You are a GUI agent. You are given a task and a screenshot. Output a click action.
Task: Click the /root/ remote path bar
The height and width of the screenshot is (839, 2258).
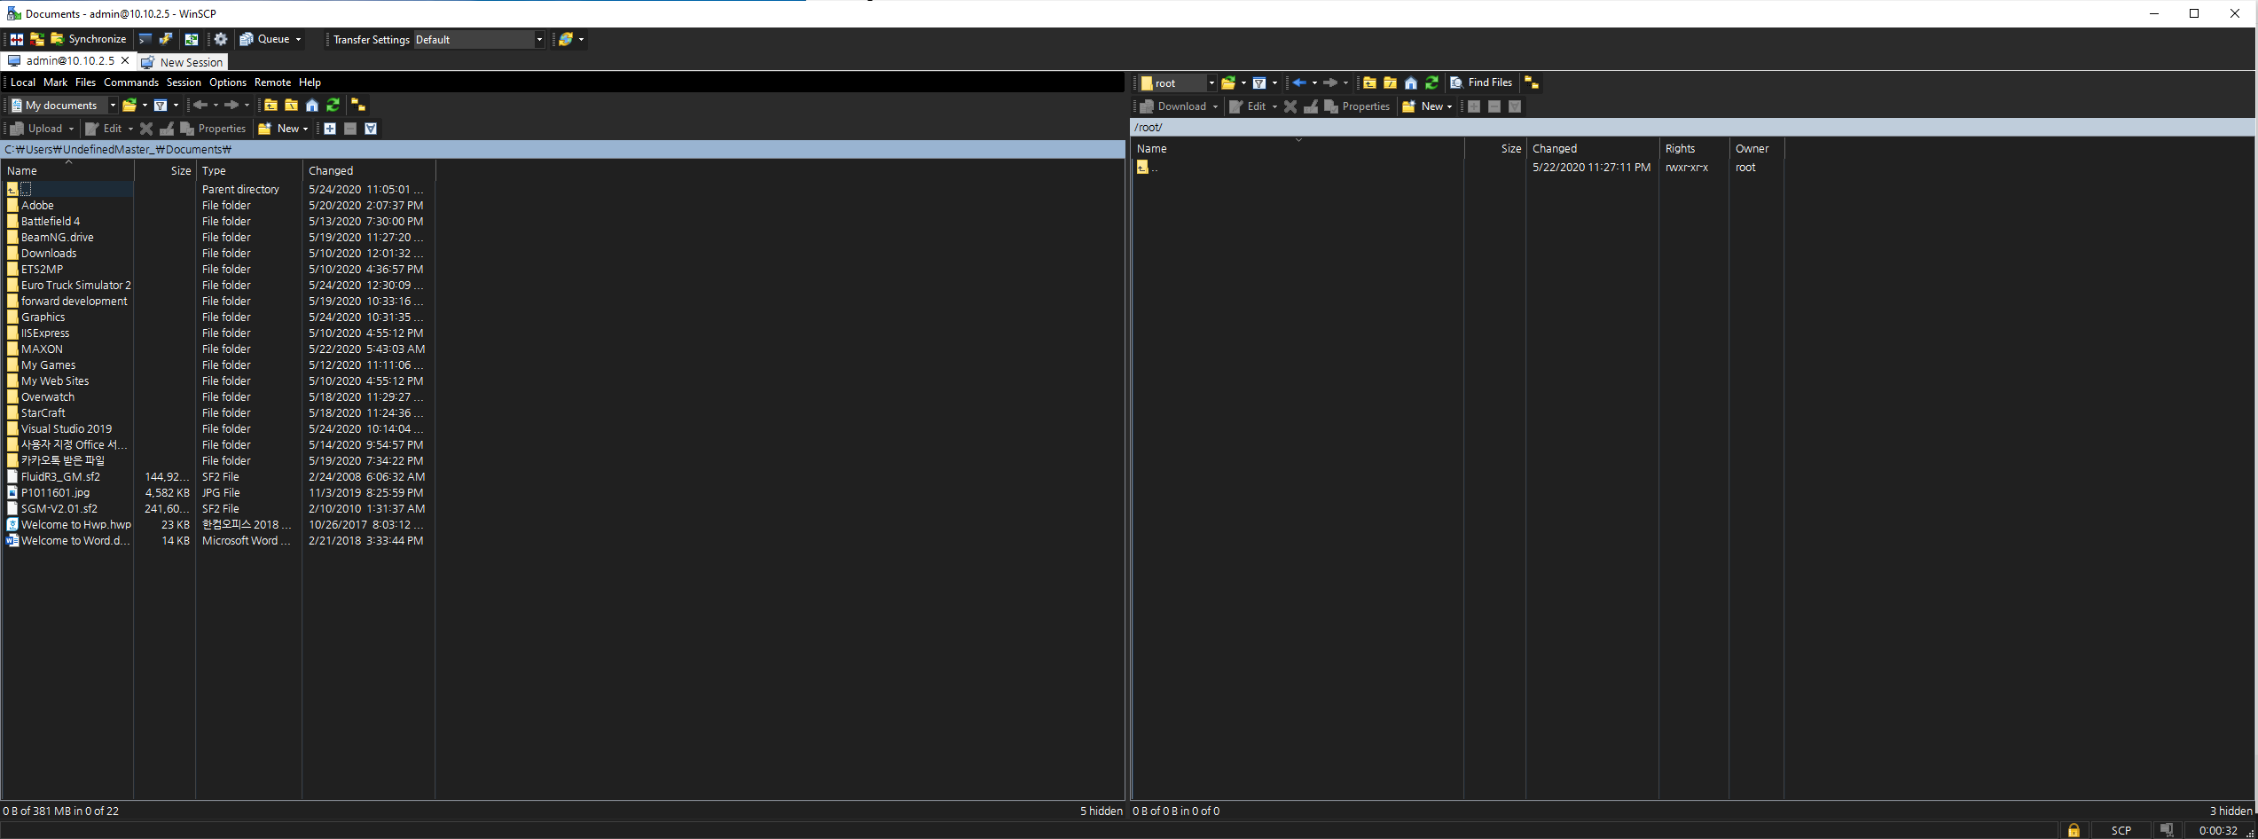click(1693, 128)
